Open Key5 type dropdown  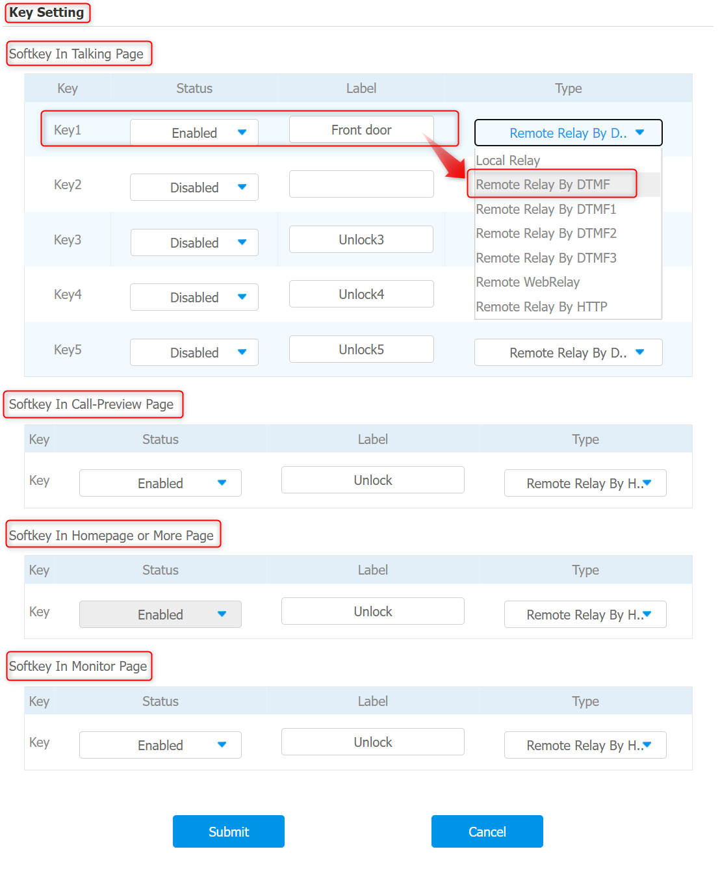(568, 352)
